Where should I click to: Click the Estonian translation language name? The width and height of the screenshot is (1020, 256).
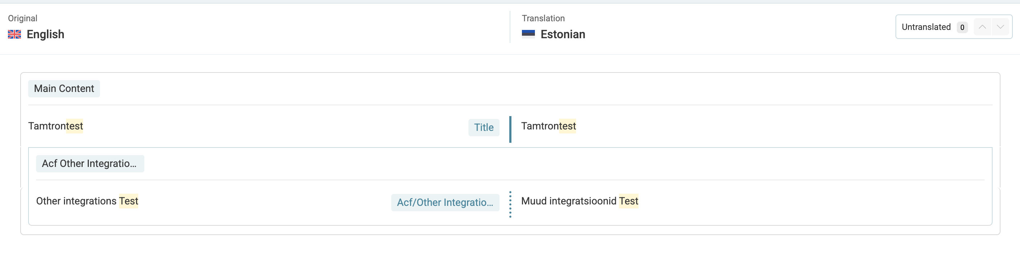tap(563, 34)
